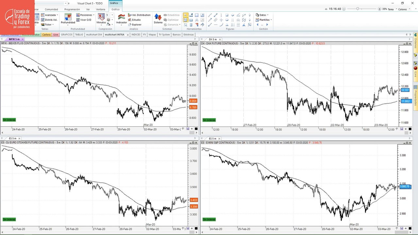Select the text 'A' tool in Herramientas
This screenshot has width=418, height=235.
click(197, 20)
